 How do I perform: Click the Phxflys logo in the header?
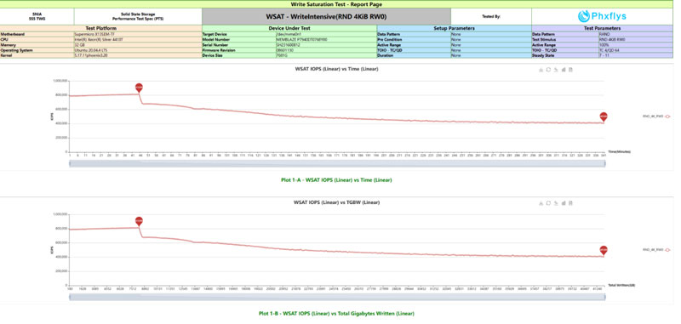coord(602,16)
